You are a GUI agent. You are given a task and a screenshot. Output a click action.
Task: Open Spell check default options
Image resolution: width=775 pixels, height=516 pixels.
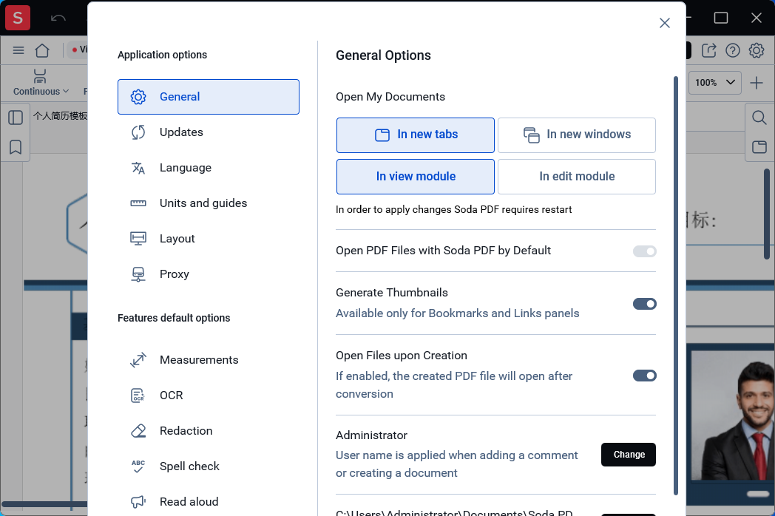208,466
